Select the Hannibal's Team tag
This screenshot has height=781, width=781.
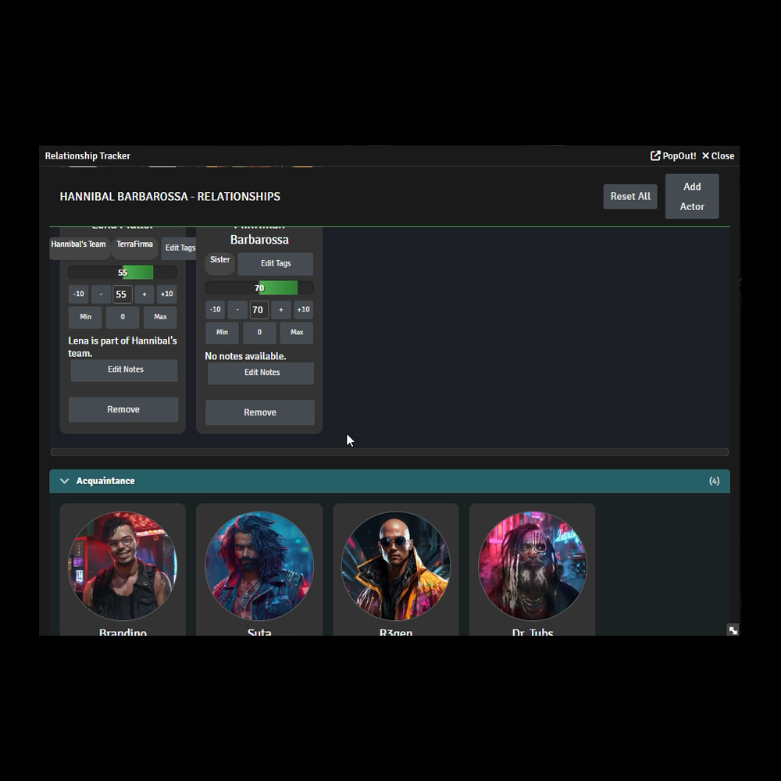click(x=78, y=247)
